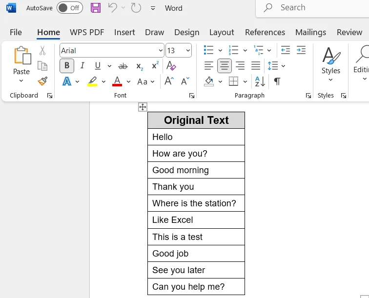Toggle Superscript formatting
The height and width of the screenshot is (298, 369).
(155, 65)
